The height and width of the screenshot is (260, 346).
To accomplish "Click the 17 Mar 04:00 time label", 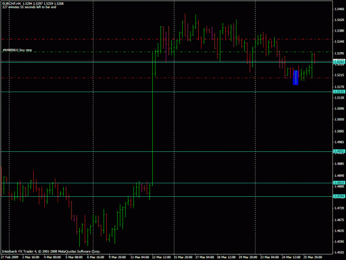I will pos(204,257).
